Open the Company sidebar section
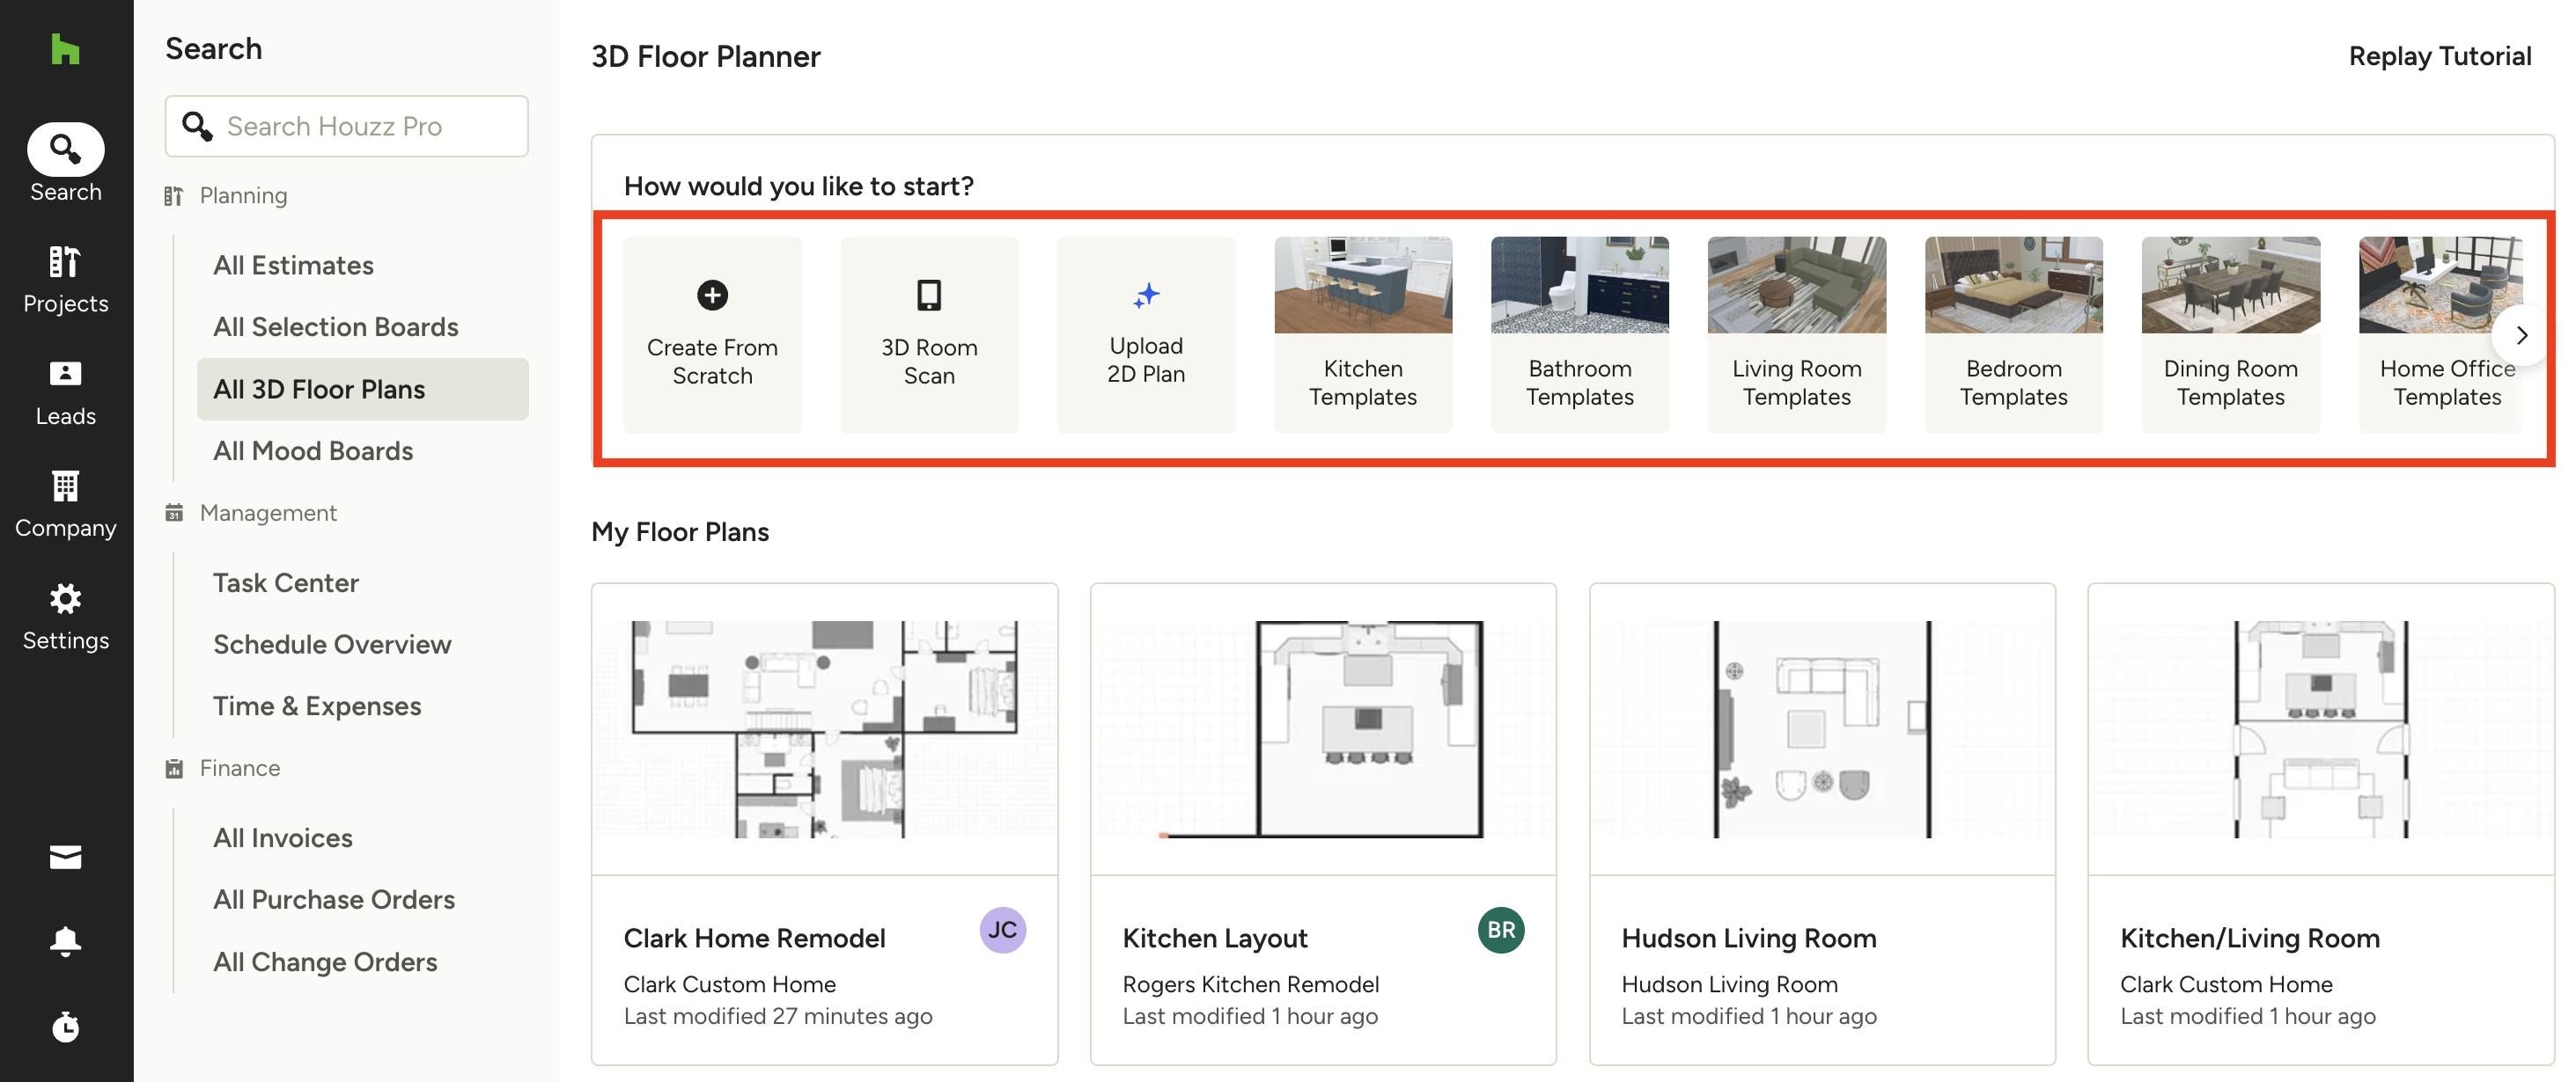The image size is (2576, 1082). (x=65, y=503)
